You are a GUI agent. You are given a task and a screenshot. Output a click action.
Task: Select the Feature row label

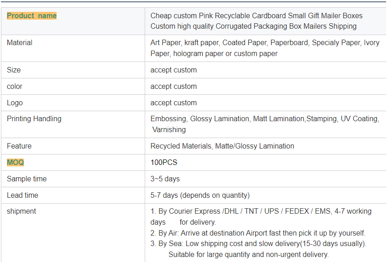point(19,146)
